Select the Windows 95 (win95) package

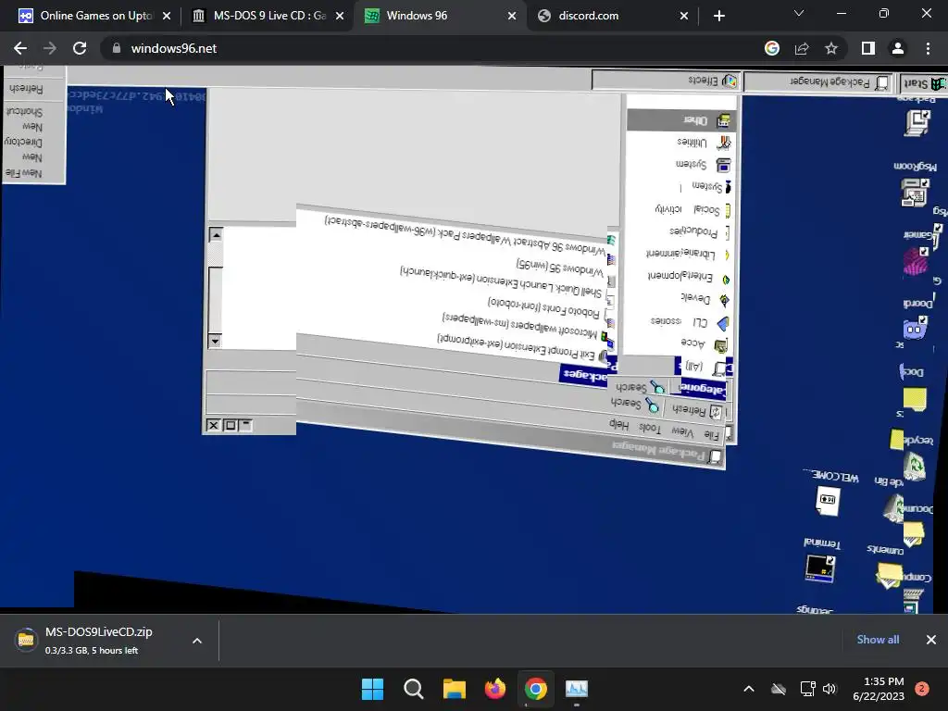point(559,267)
